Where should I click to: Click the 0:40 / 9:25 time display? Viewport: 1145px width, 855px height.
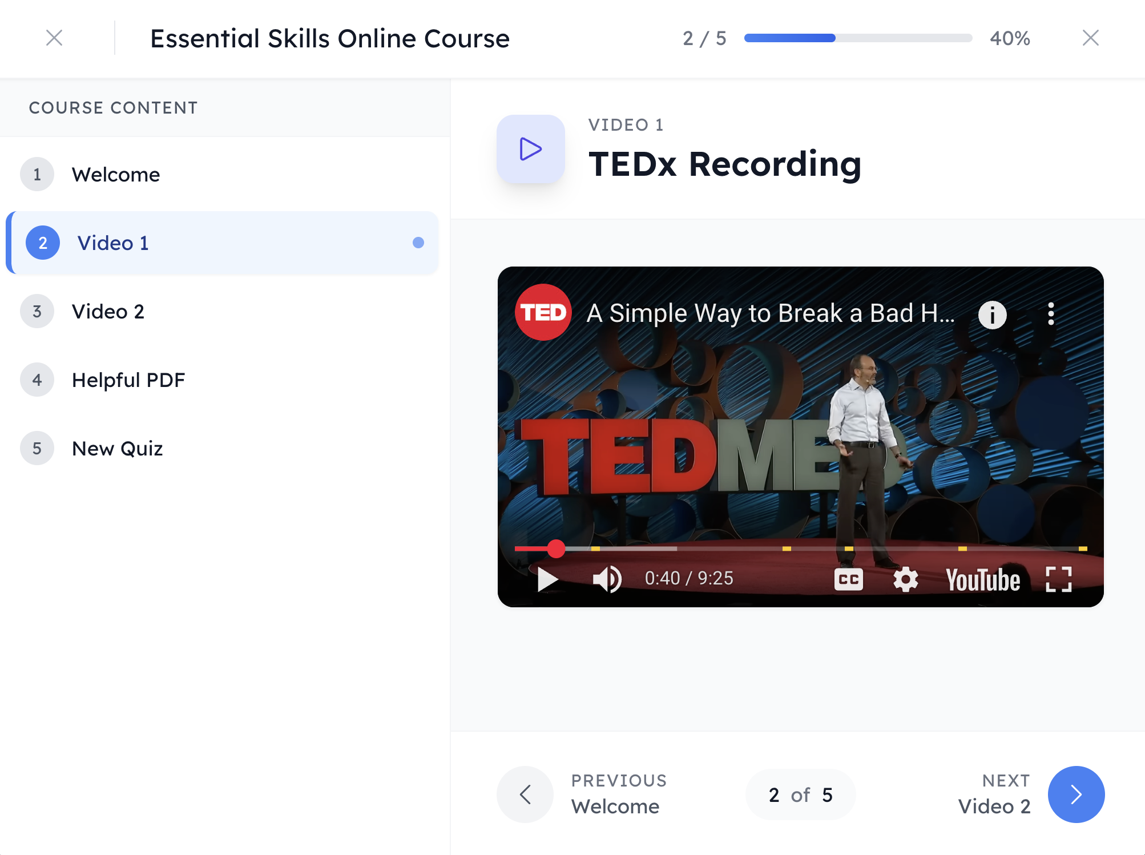tap(689, 578)
